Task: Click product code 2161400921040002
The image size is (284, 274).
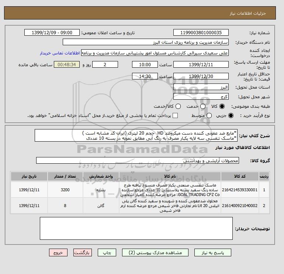Action: (240, 206)
